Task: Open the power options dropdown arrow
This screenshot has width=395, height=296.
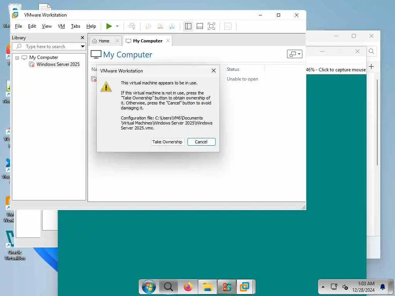Action: [x=117, y=26]
